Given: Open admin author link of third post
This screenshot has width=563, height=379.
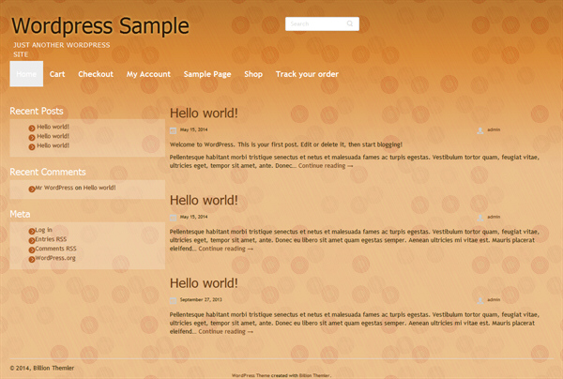Looking at the screenshot, I should point(494,299).
